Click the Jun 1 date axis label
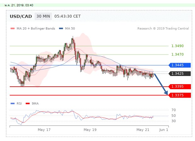 [164, 130]
